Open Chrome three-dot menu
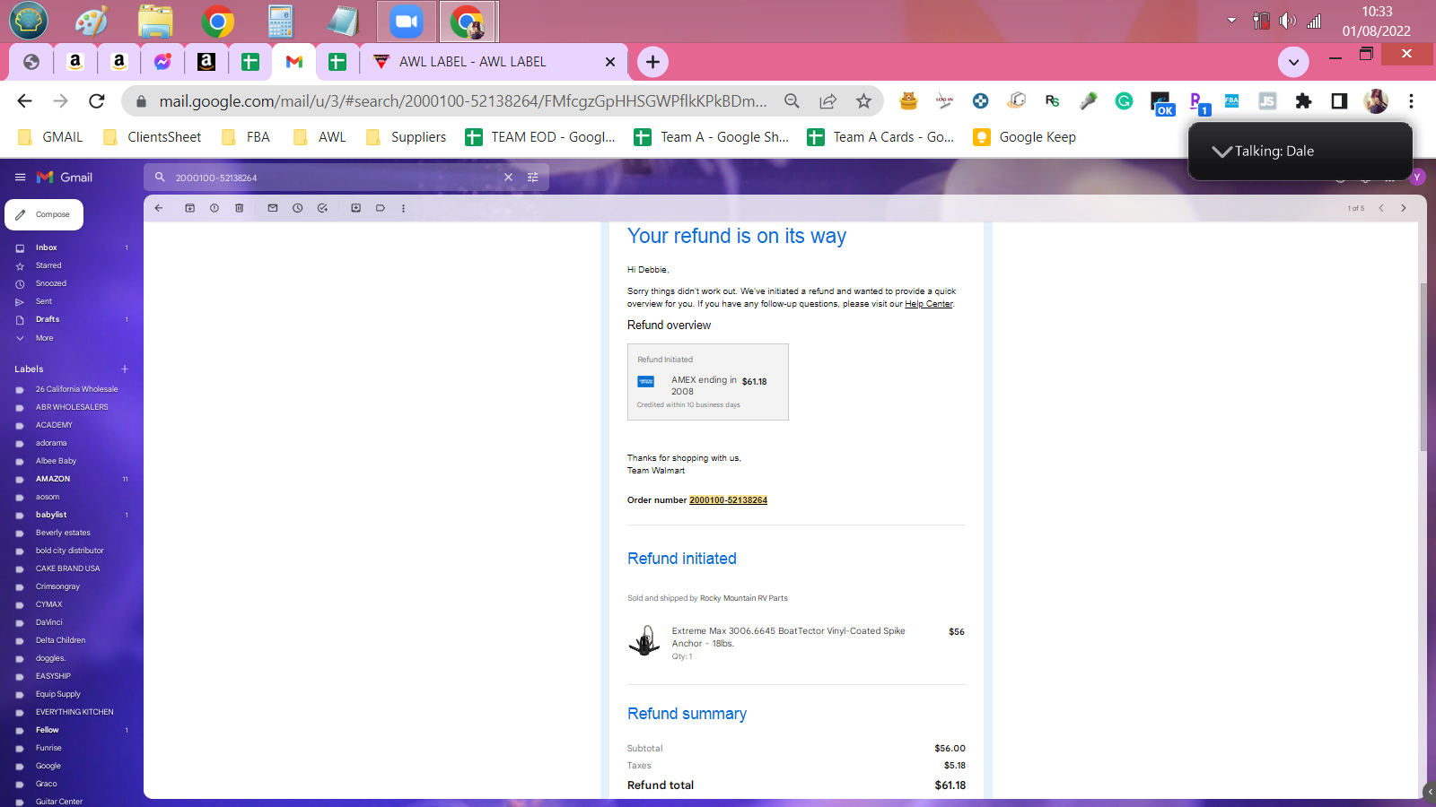 [x=1411, y=101]
